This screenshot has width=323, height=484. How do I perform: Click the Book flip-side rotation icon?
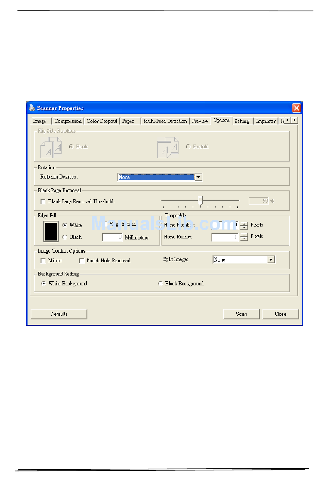point(51,148)
